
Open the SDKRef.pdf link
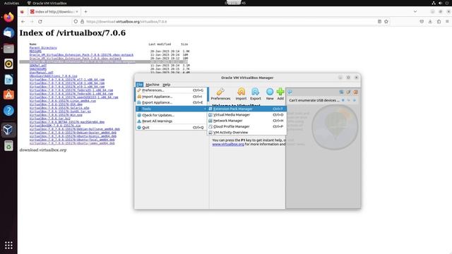(x=37, y=66)
